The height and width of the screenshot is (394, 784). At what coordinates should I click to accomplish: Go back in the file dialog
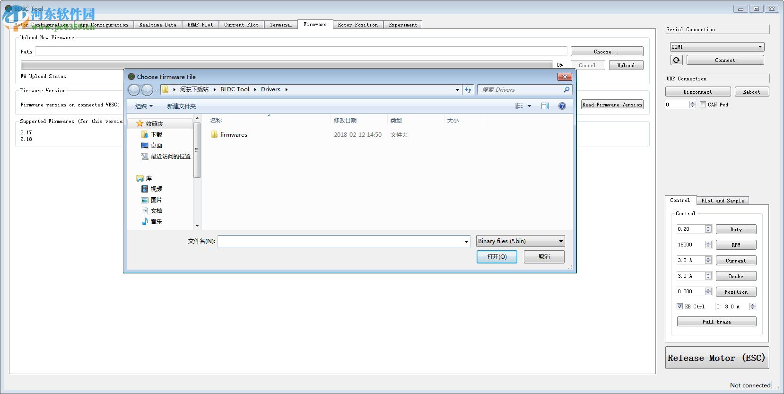pos(134,89)
